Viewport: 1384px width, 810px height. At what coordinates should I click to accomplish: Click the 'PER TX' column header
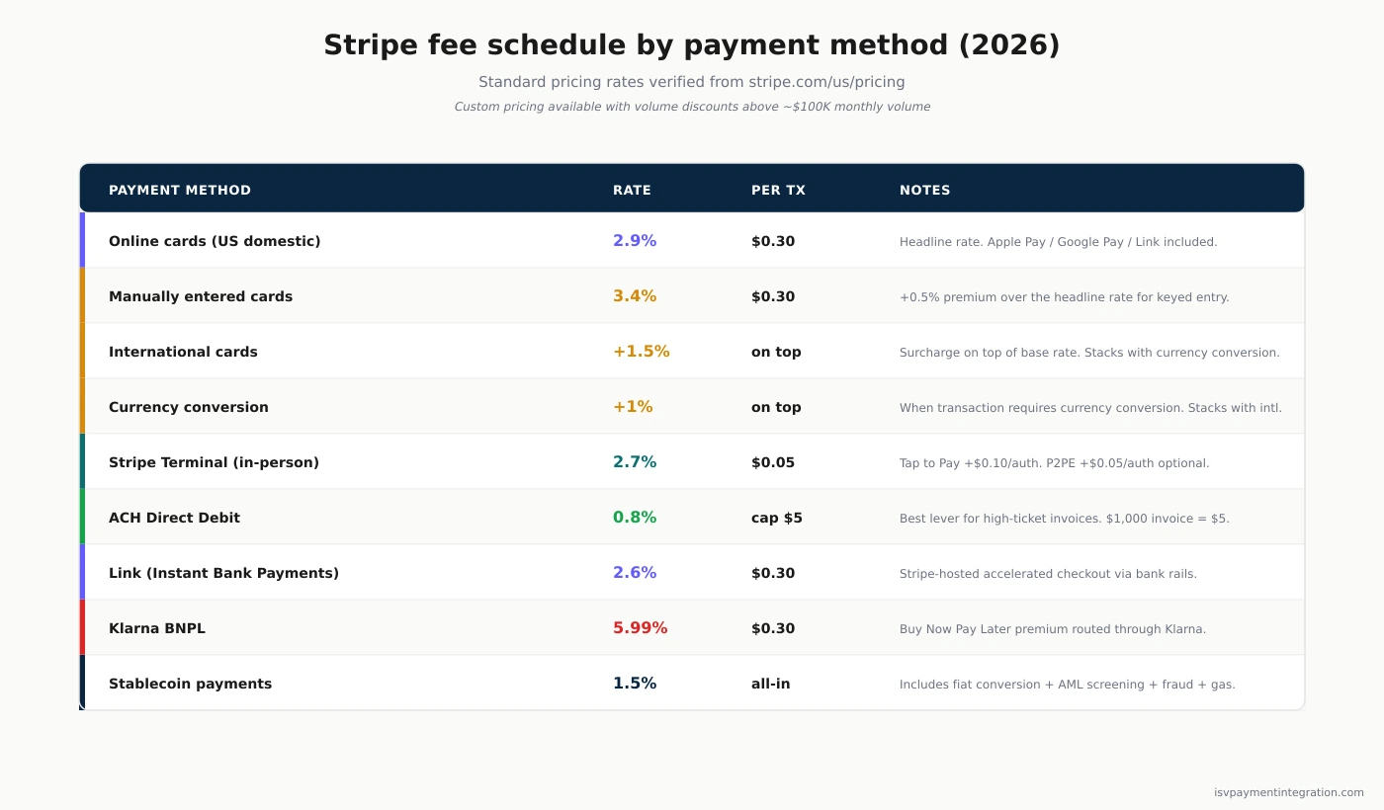[778, 190]
